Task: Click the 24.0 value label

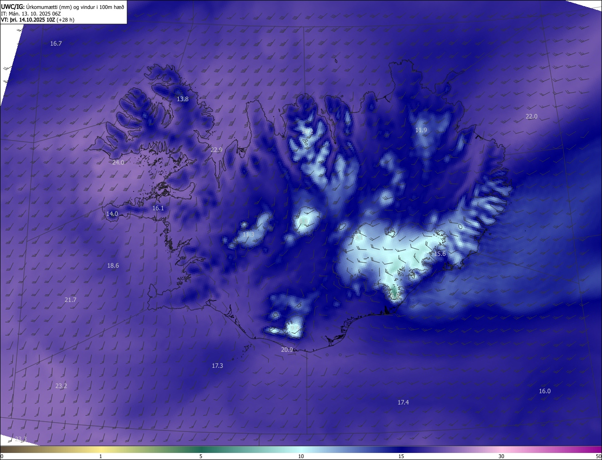Action: point(118,163)
